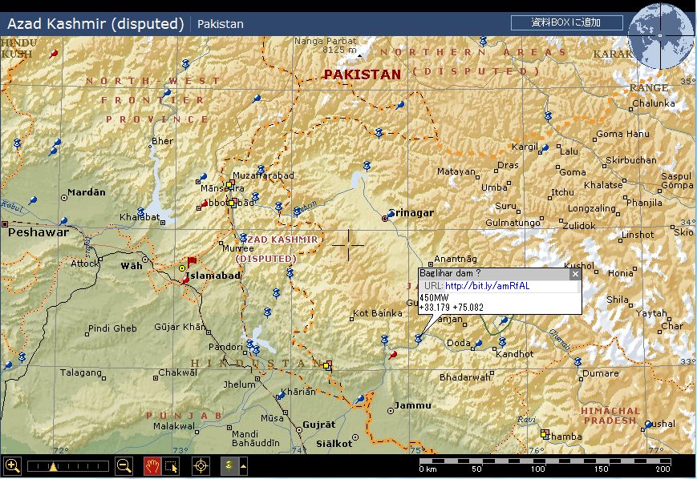Click the "Srinagar" map label
This screenshot has width=697, height=479.
click(x=411, y=212)
